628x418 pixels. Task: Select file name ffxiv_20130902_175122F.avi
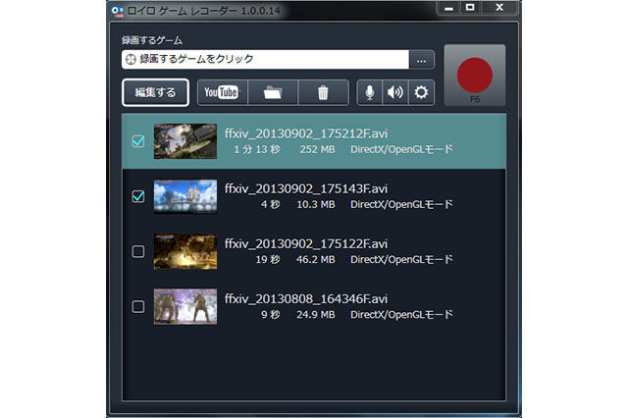306,243
